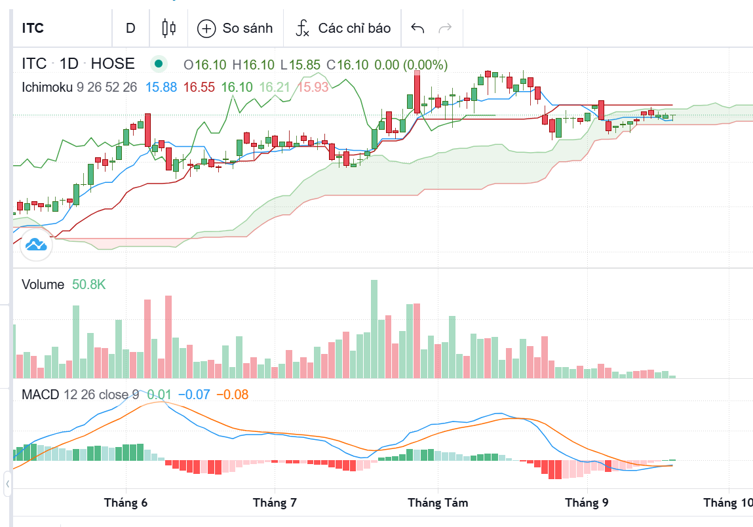753x527 pixels.
Task: Click the blue cloud logo icon
Action: coord(36,245)
